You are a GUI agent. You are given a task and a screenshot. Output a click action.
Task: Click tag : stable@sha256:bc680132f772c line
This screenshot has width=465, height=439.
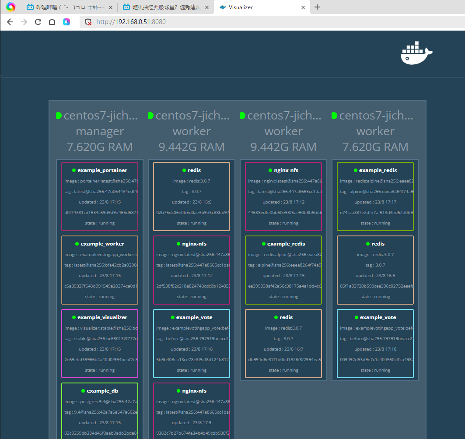pyautogui.click(x=101, y=339)
